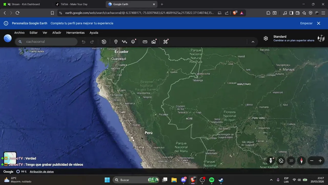The height and width of the screenshot is (185, 328).
Task: Open Brave Rewards triangle icon
Action: click(242, 13)
